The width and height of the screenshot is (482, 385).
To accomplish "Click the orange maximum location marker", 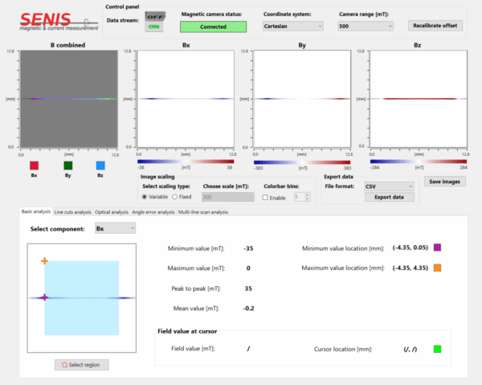I will point(437,268).
